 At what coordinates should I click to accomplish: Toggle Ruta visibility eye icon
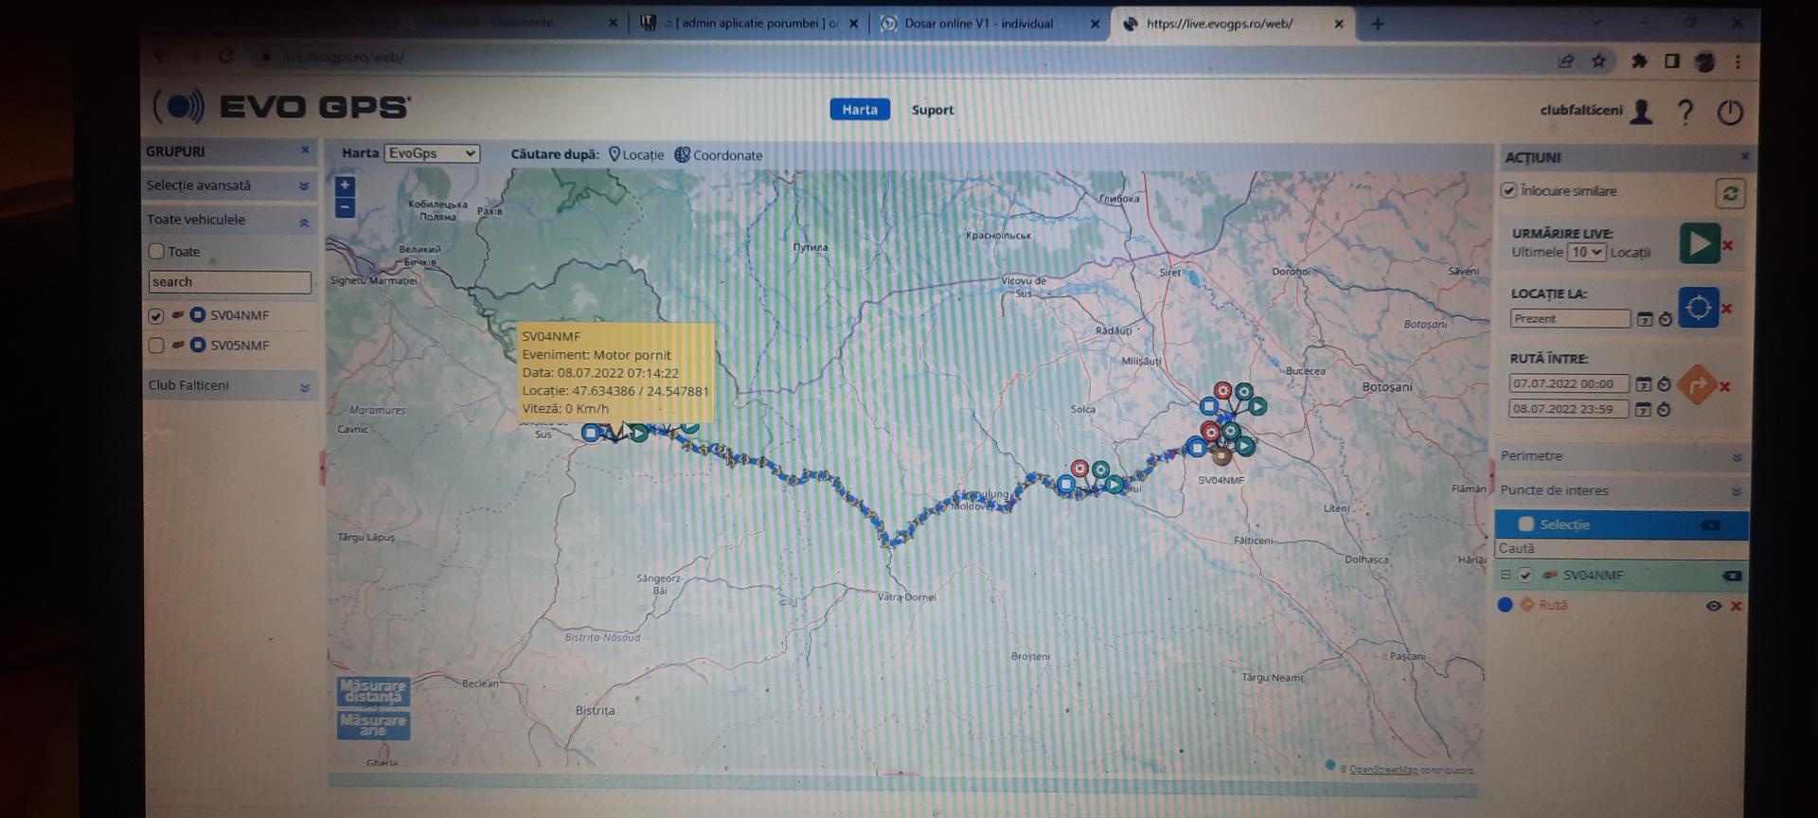[x=1713, y=606]
